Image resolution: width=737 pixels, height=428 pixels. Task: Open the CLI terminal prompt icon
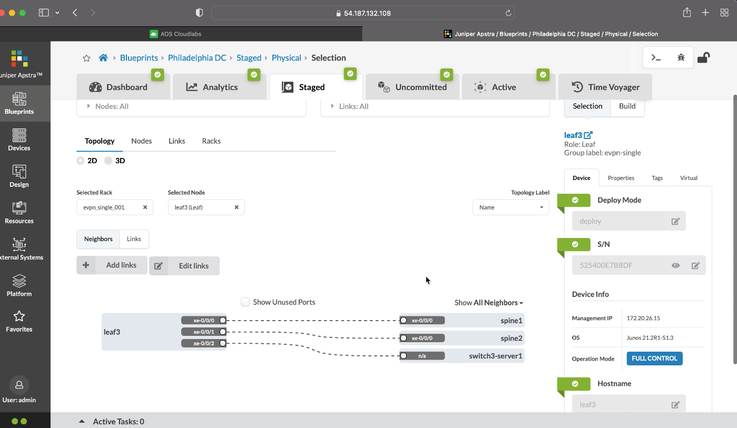pos(656,57)
